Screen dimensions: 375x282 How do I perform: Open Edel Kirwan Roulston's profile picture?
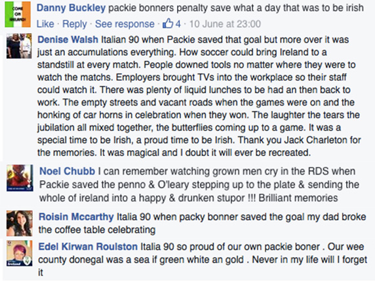pyautogui.click(x=20, y=253)
